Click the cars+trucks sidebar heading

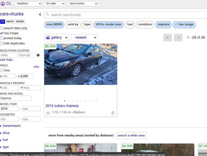pyautogui.click(x=12, y=14)
